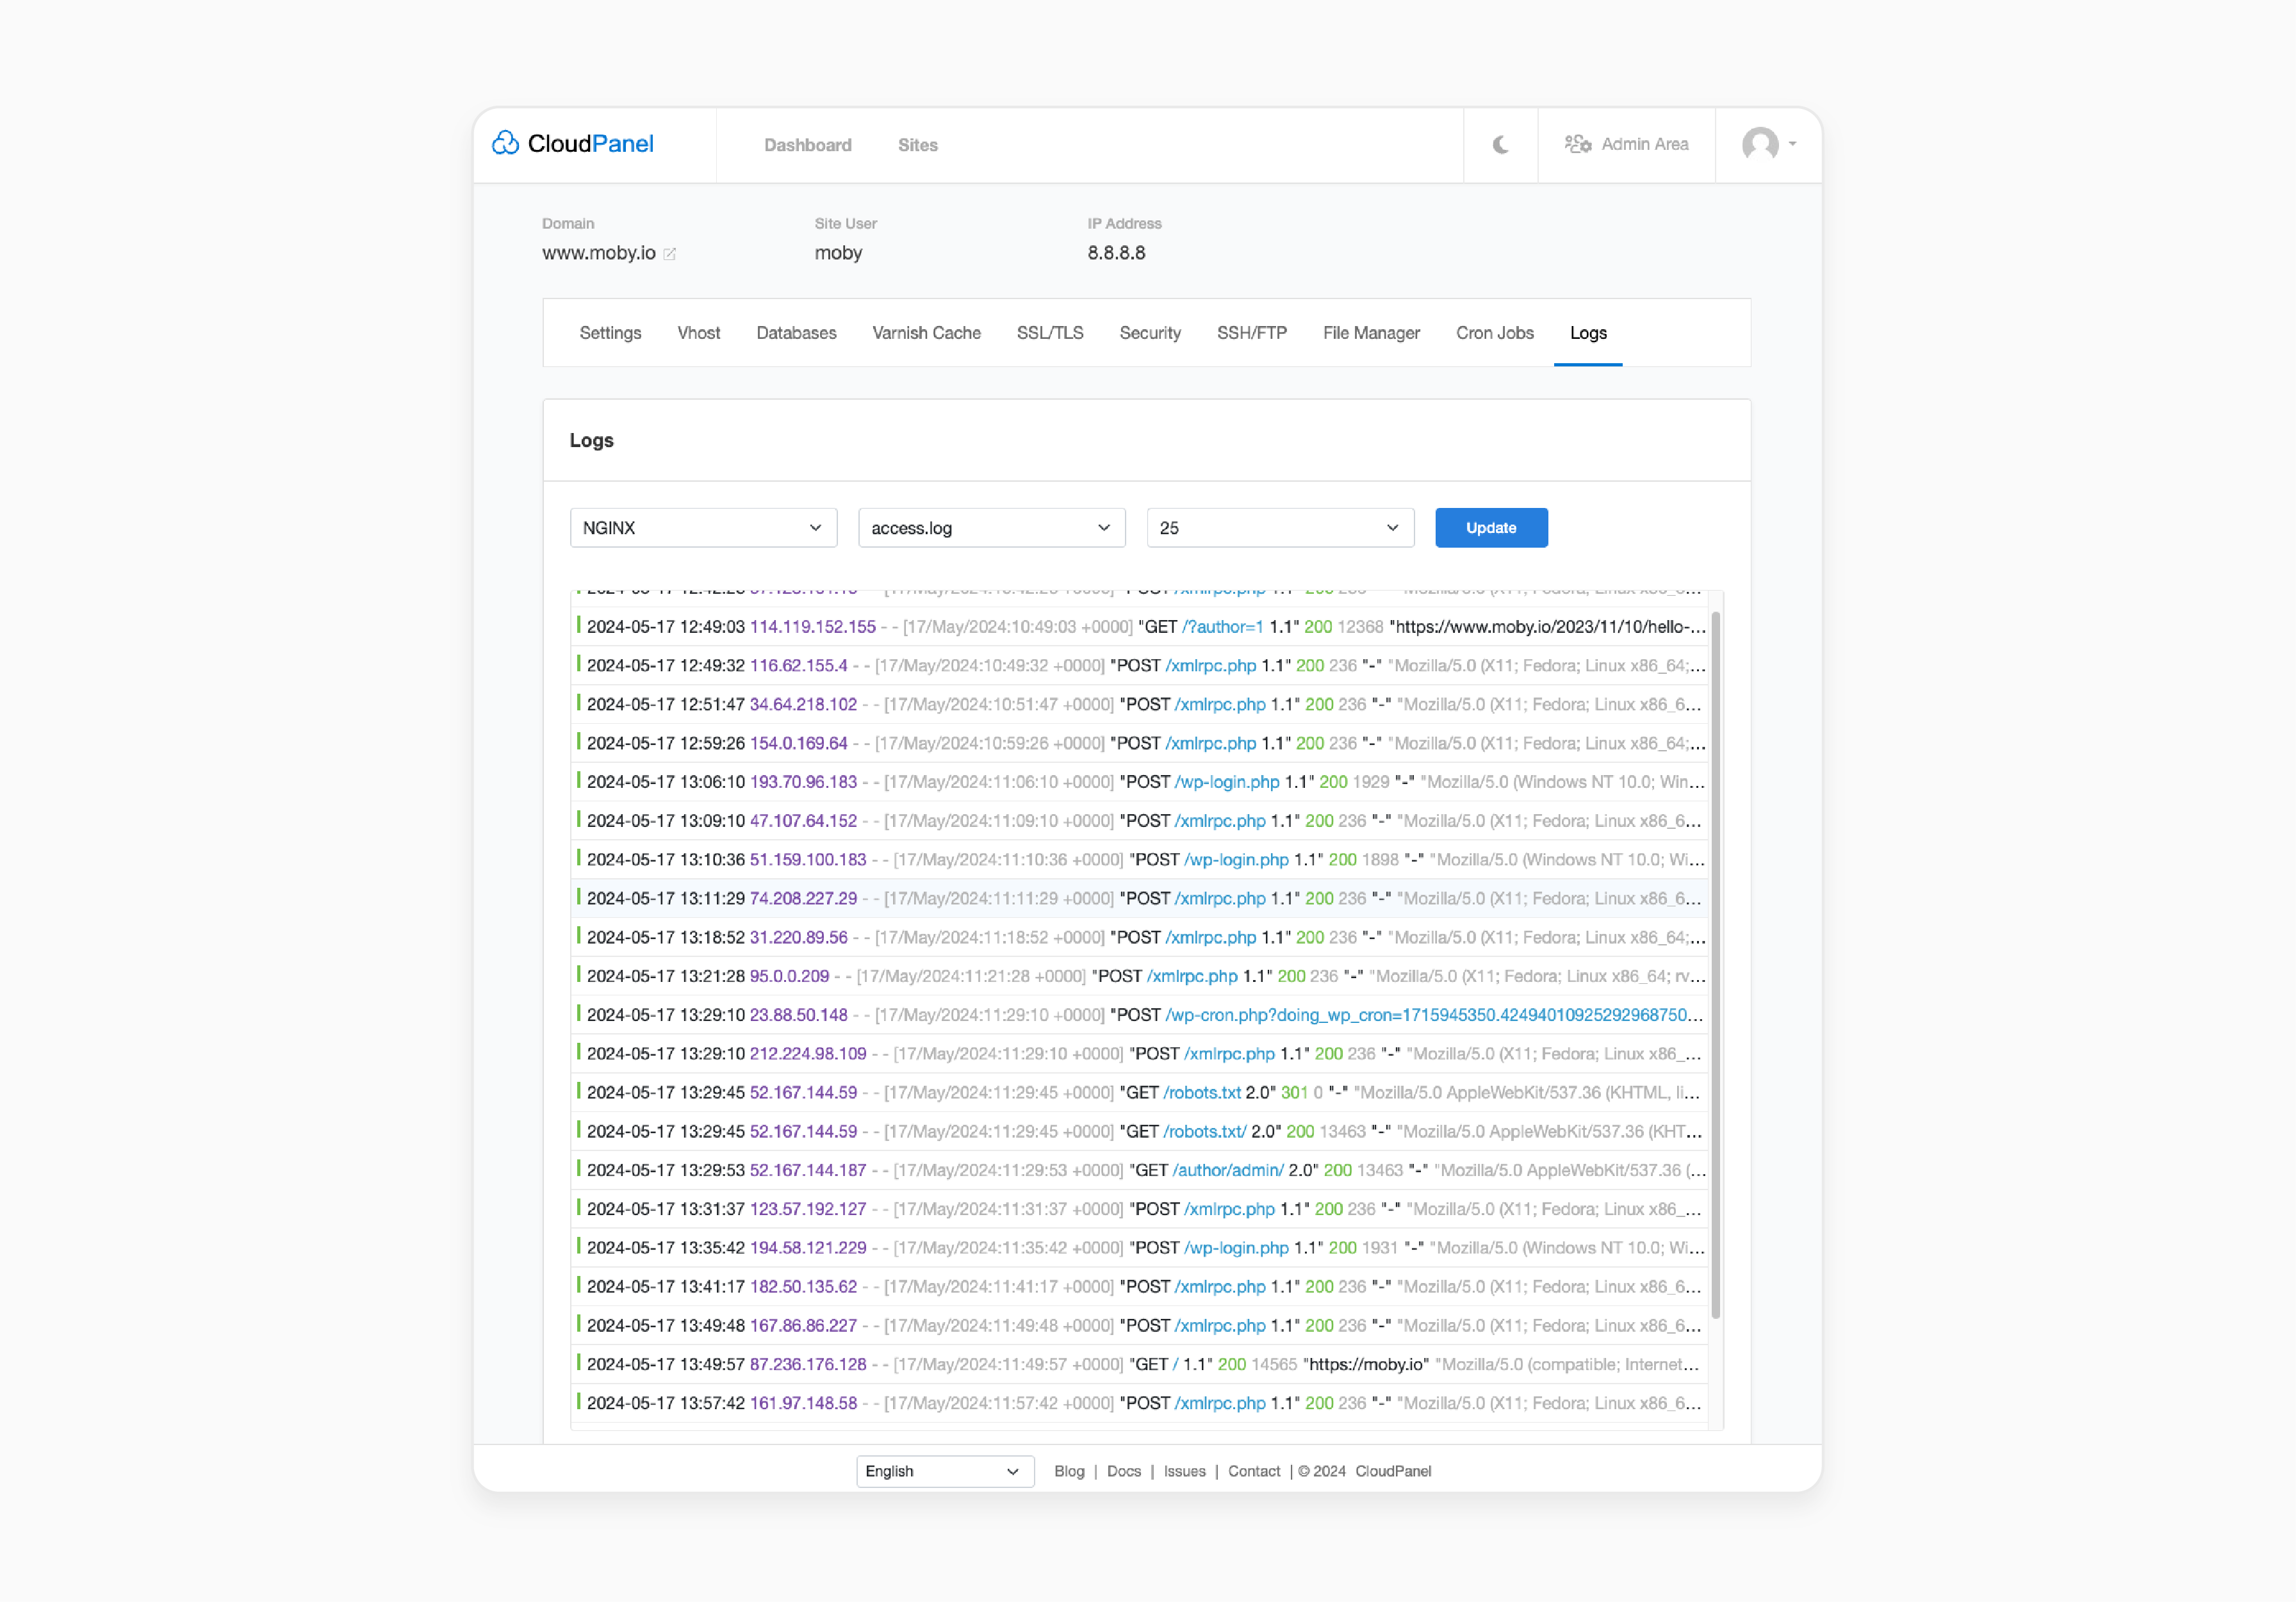Image resolution: width=2296 pixels, height=1602 pixels.
Task: Select log row with IP 182.50.135.62
Action: tap(1140, 1287)
